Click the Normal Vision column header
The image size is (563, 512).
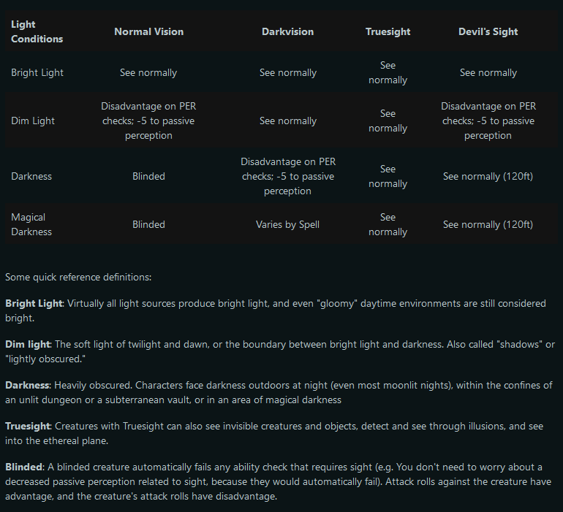click(x=148, y=31)
